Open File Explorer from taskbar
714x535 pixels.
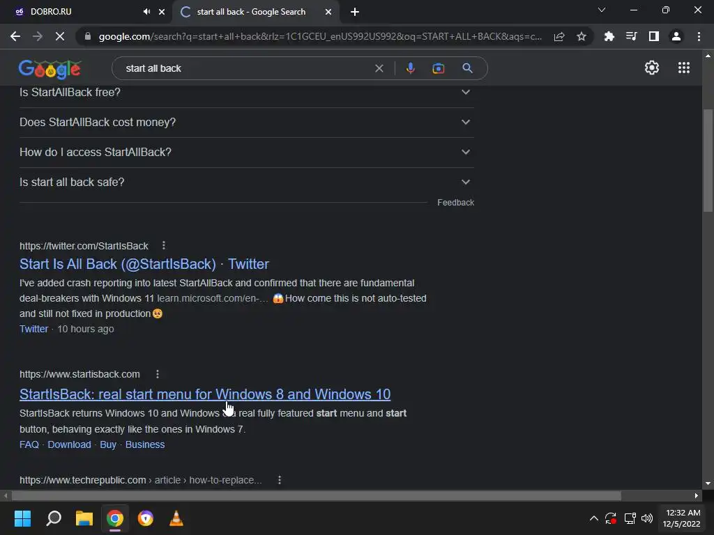(84, 518)
